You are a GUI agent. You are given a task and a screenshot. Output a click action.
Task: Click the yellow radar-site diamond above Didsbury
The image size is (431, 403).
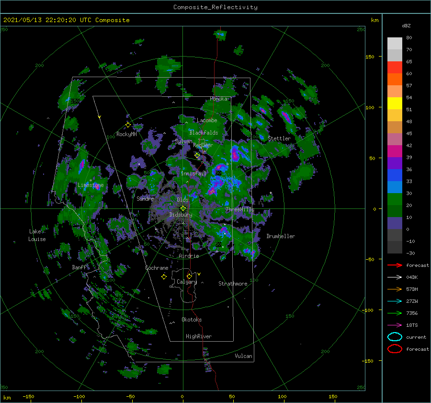(x=183, y=208)
